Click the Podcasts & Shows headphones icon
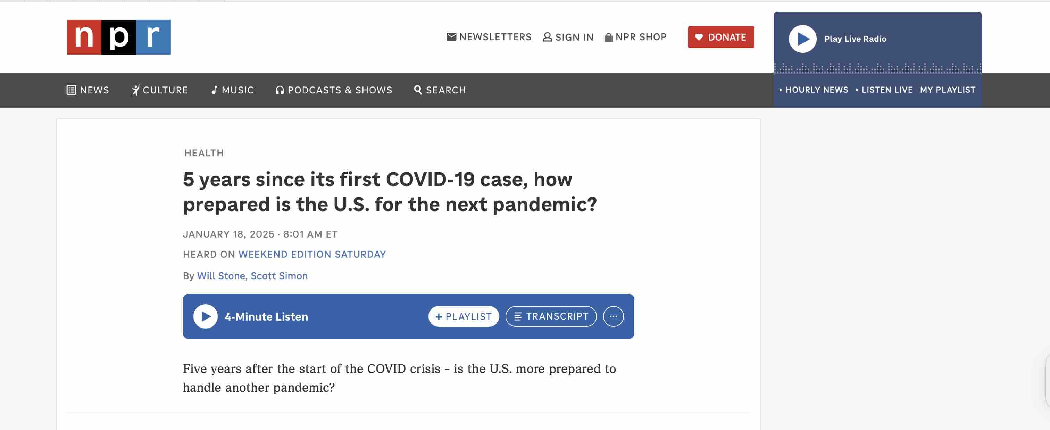 [x=279, y=90]
